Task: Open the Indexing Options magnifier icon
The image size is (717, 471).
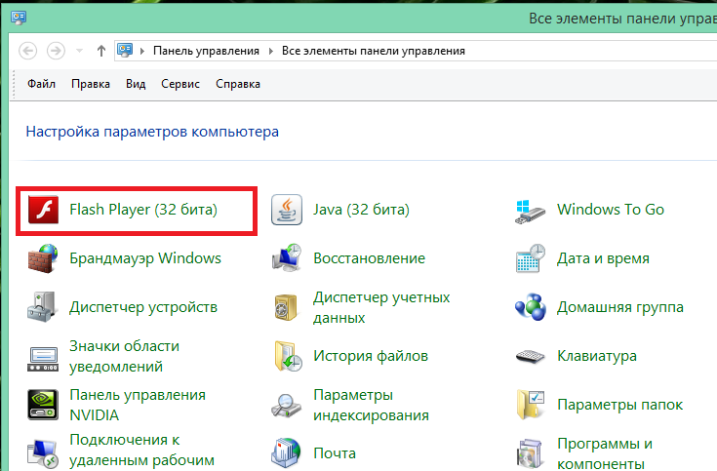Action: (x=286, y=406)
